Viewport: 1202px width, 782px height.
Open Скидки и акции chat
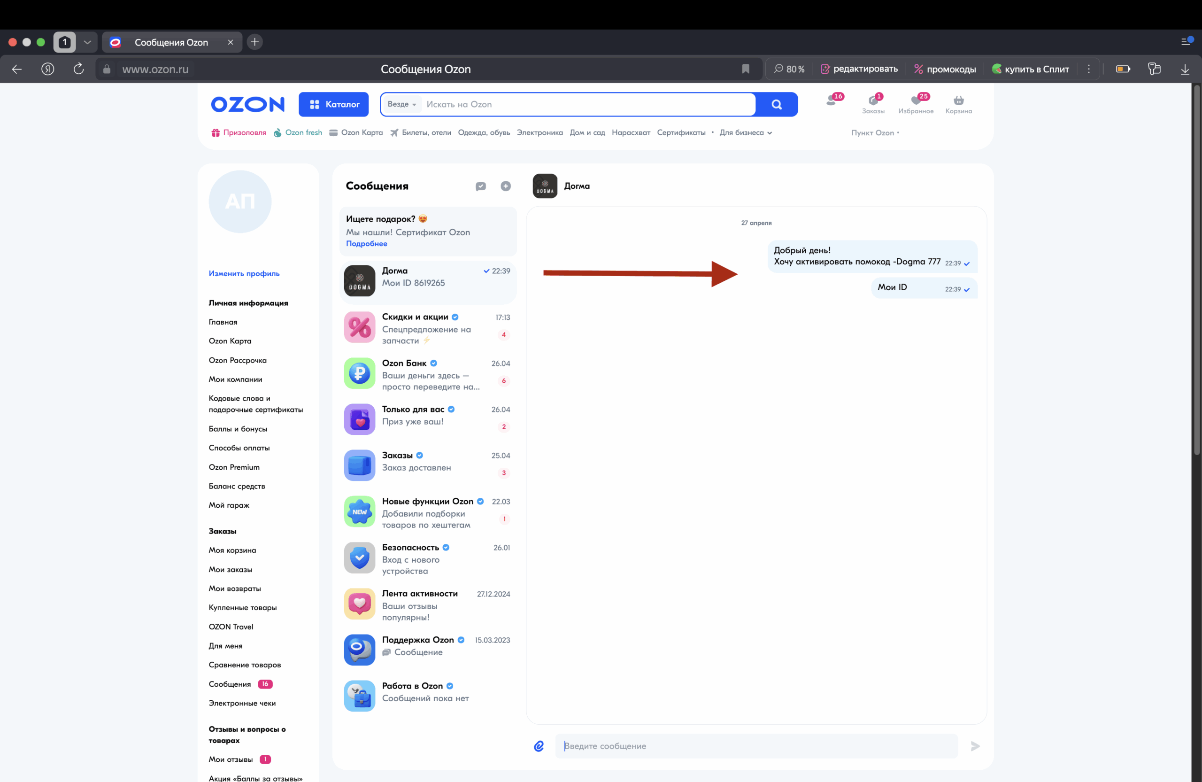428,327
